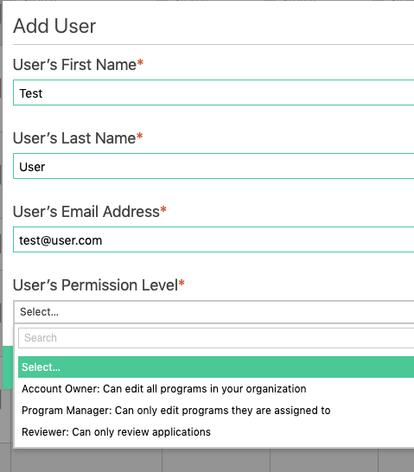Click the red asterisk beside Permission Level

tap(182, 283)
